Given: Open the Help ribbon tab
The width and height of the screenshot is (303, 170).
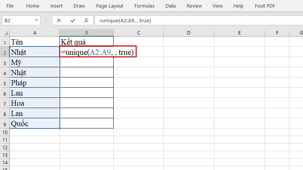Looking at the screenshot, I should coord(238,6).
